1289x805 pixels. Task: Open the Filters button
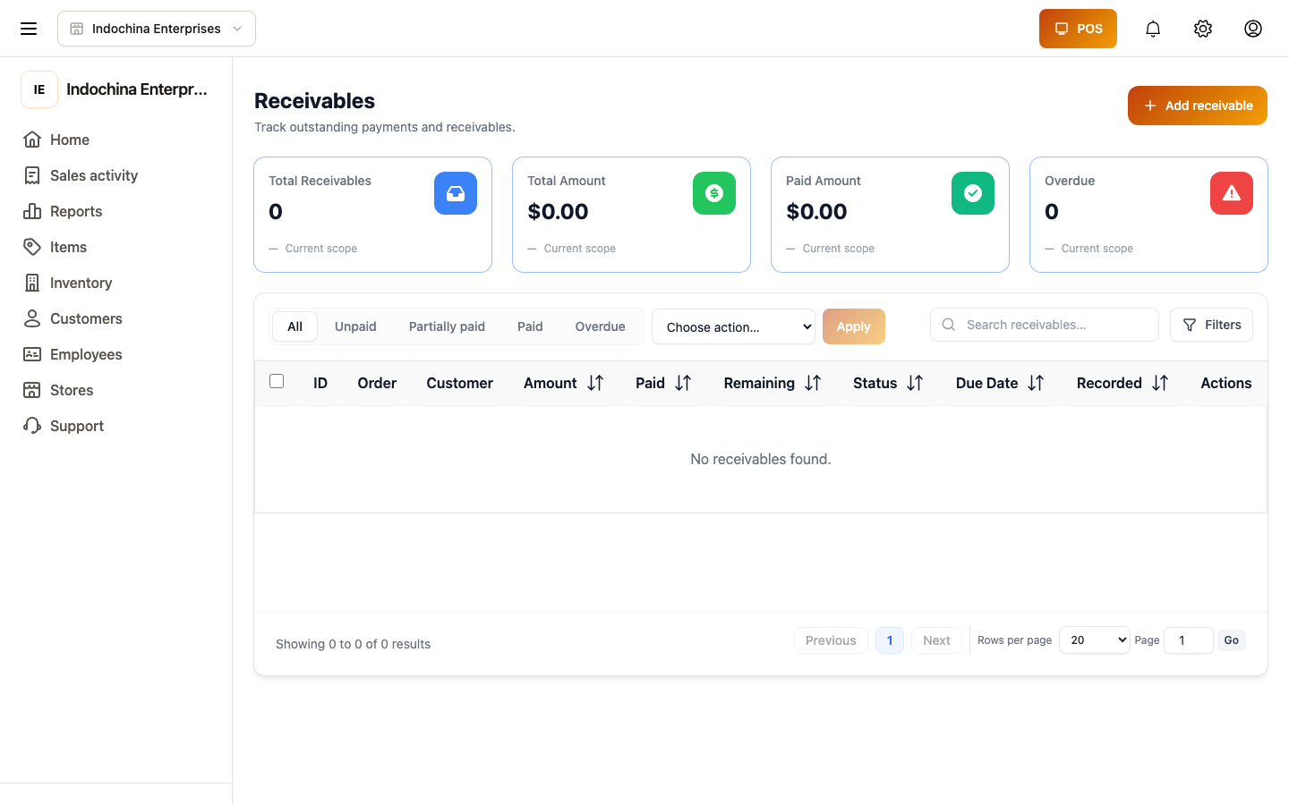point(1211,325)
